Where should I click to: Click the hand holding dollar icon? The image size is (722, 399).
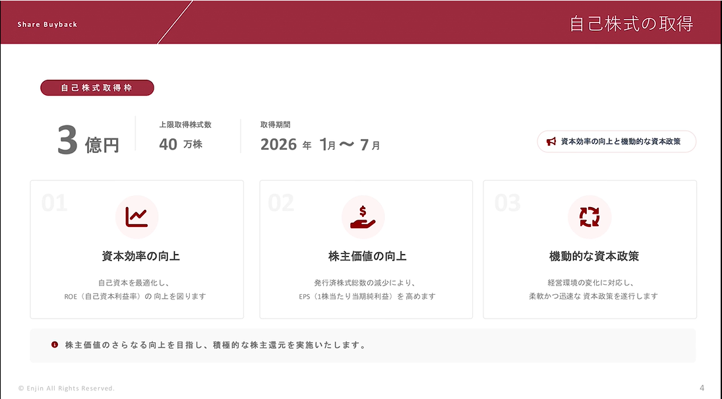coord(363,217)
